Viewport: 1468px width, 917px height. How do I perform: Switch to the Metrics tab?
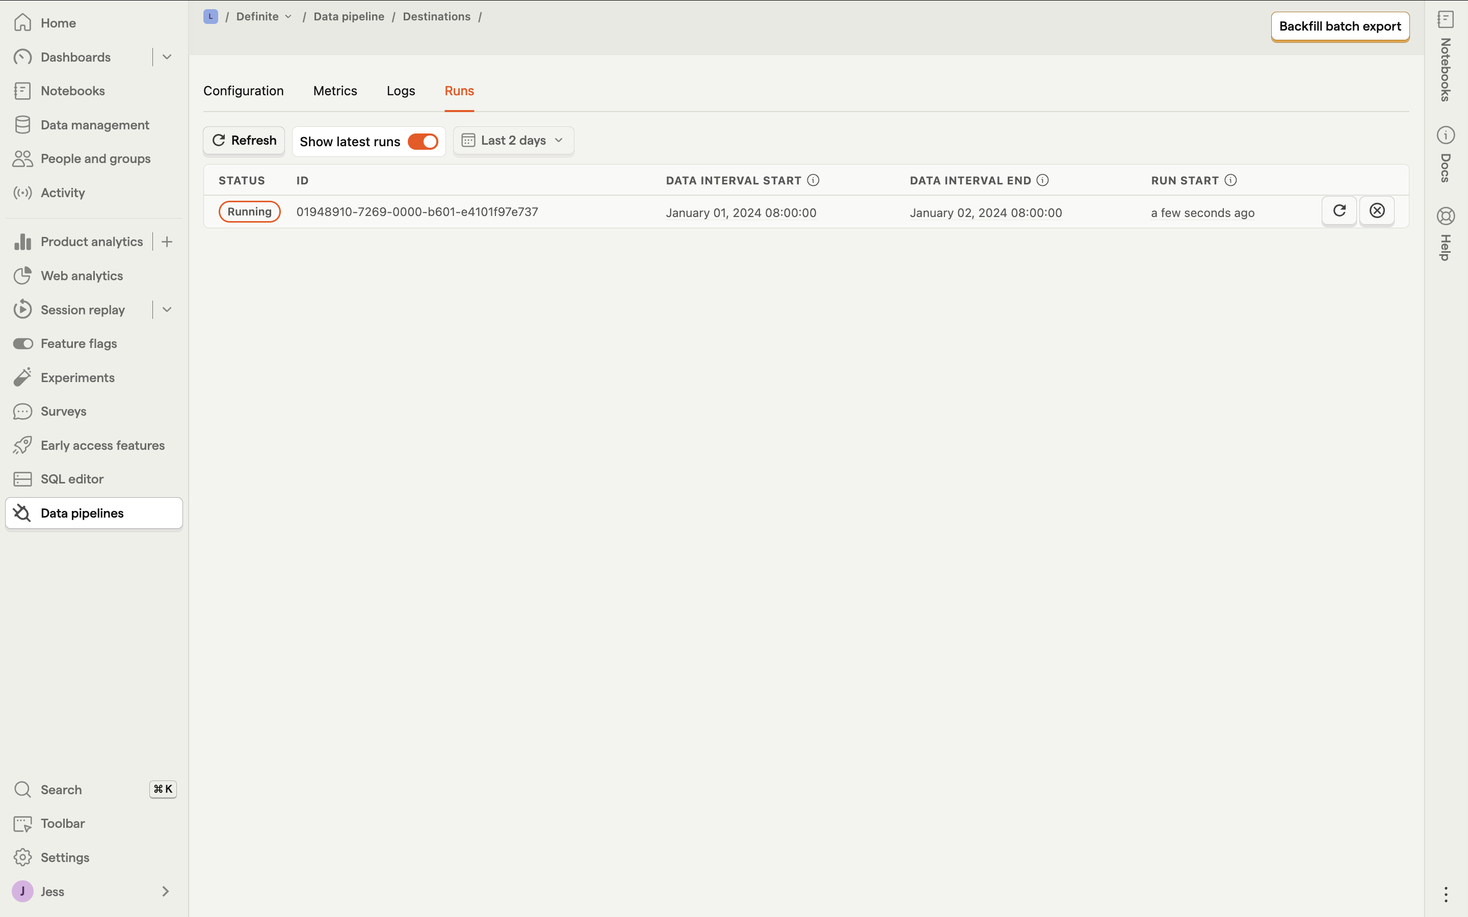(x=335, y=91)
